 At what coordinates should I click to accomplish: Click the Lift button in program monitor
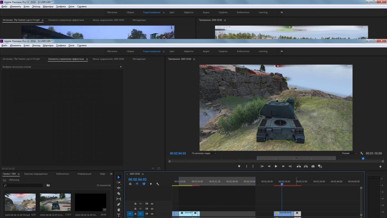299,166
